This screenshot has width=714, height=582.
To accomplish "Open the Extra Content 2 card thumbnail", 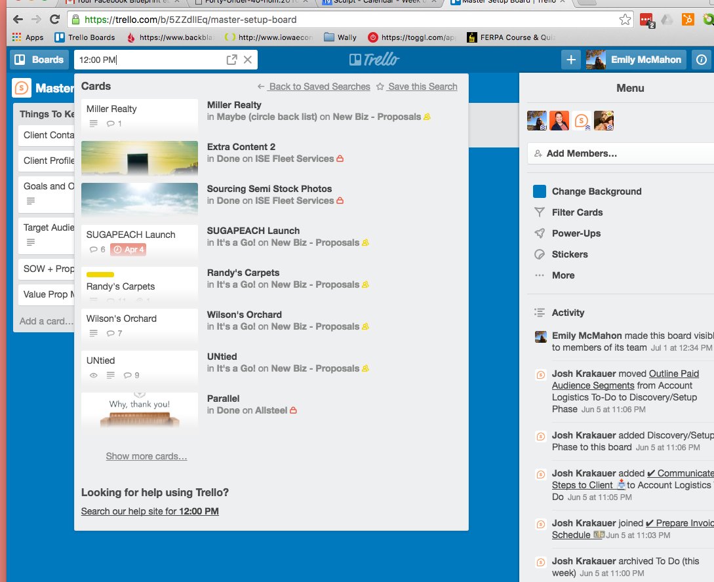I will 140,158.
